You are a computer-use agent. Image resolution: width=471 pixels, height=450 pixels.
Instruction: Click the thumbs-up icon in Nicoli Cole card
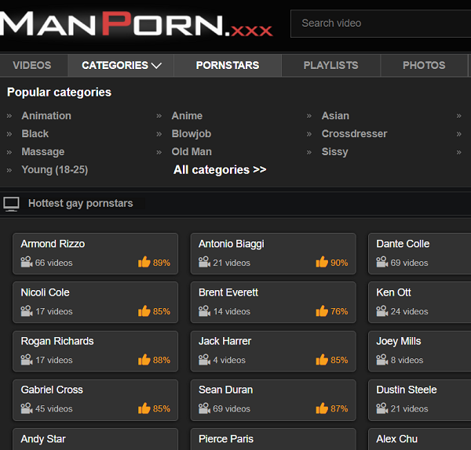click(x=144, y=310)
